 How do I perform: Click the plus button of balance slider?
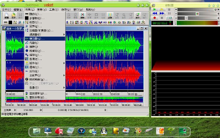pyautogui.click(x=219, y=14)
